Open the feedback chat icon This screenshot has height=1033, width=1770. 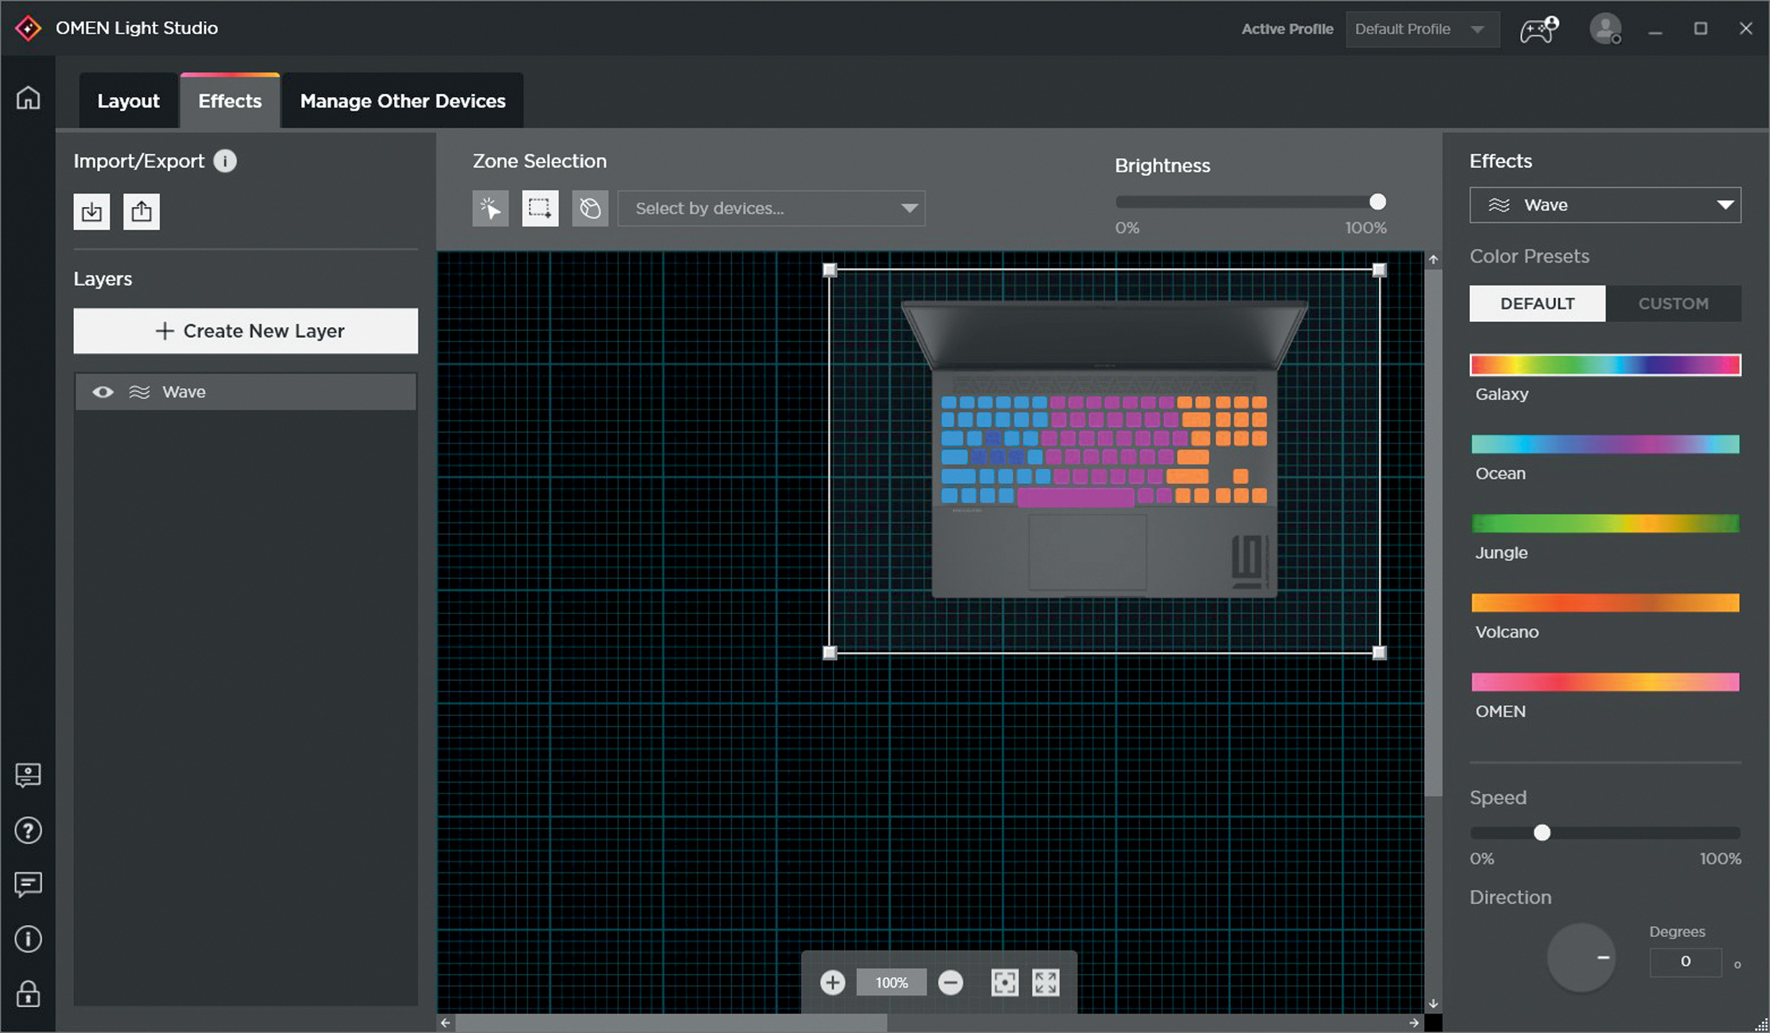coord(28,885)
